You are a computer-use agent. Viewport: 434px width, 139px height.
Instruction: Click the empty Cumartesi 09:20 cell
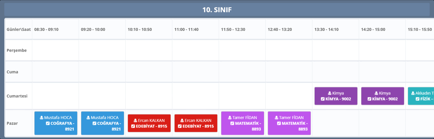click(x=102, y=96)
